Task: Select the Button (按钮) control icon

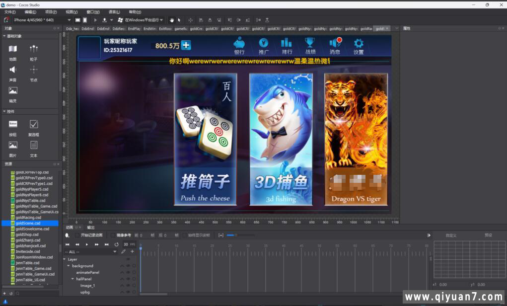Action: point(12,124)
